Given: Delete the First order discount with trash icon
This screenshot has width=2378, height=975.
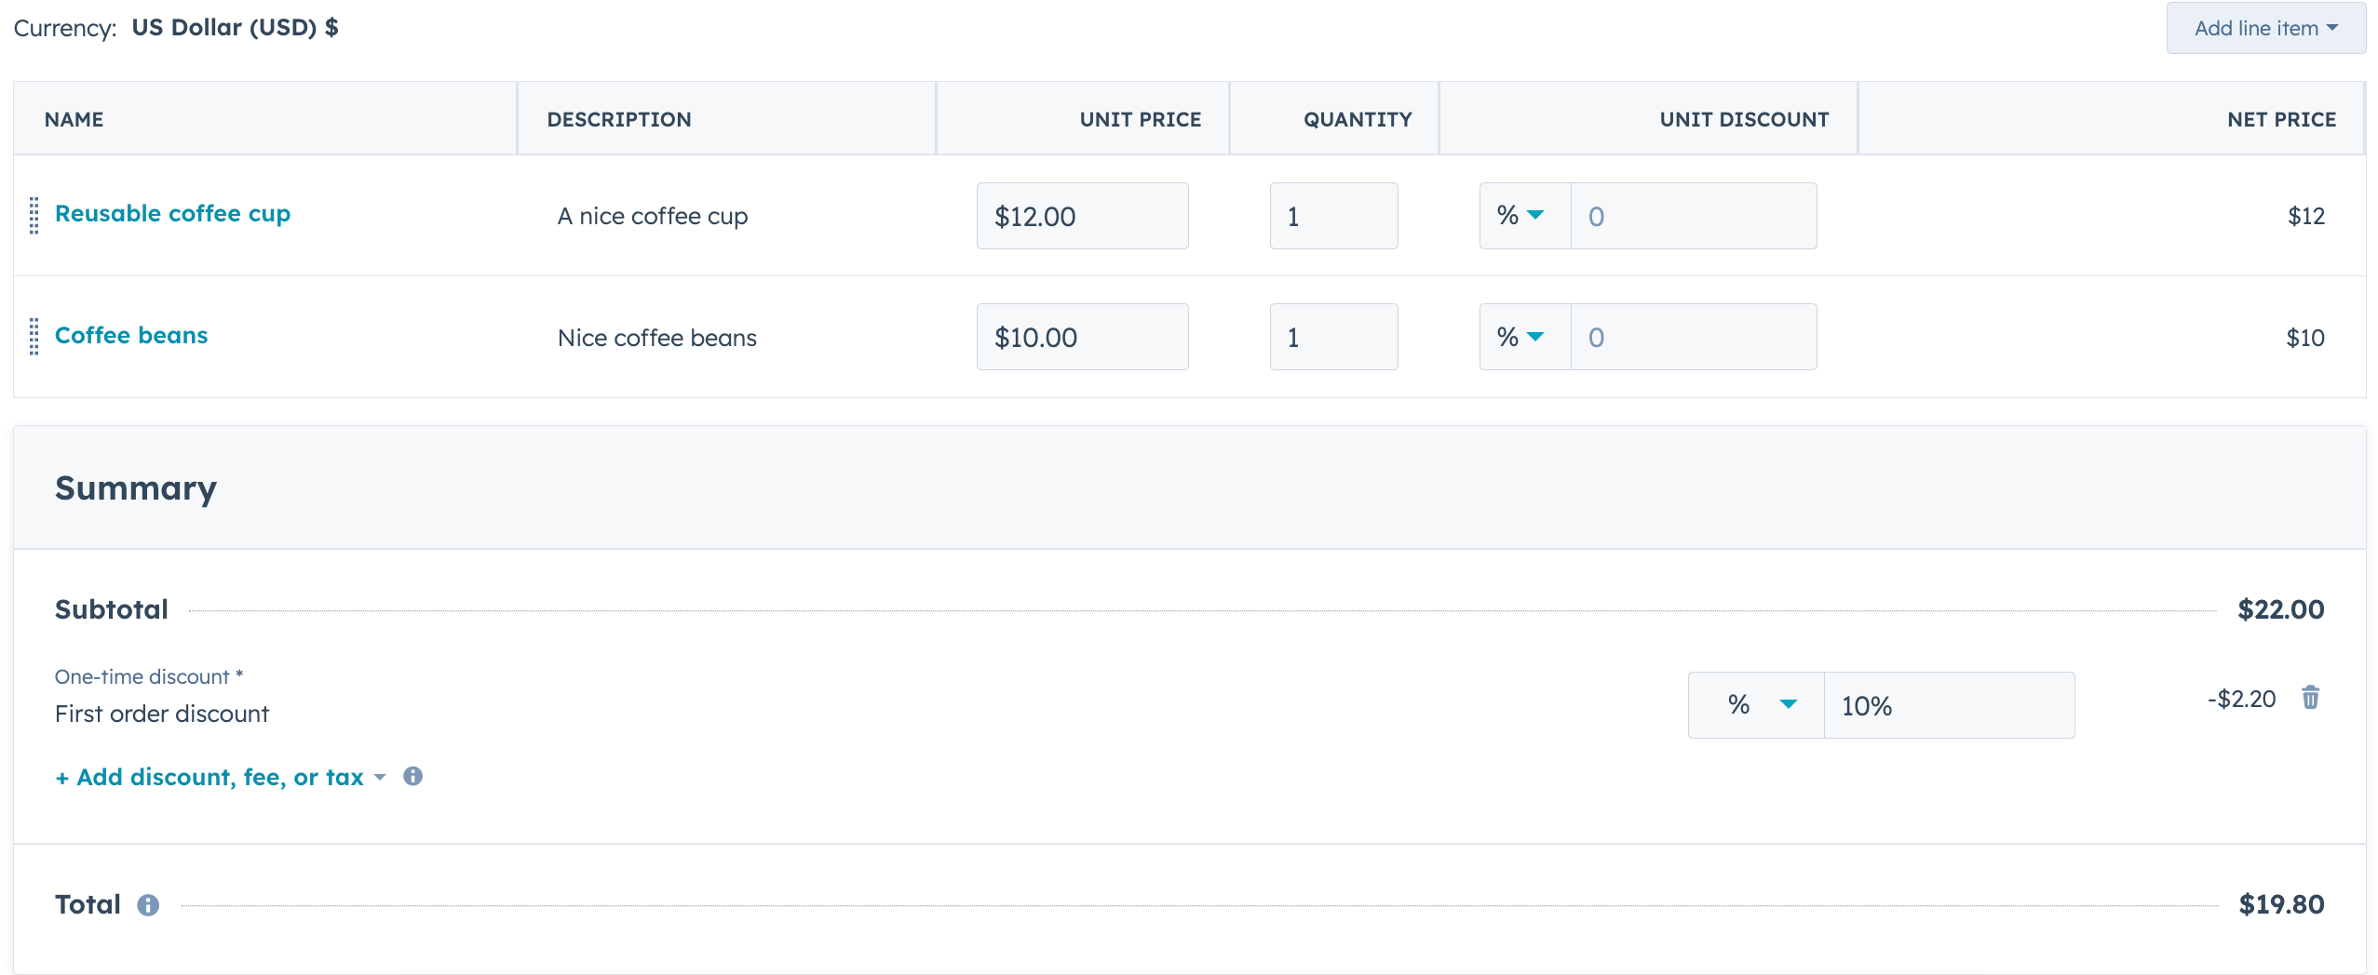Looking at the screenshot, I should pos(2310,698).
